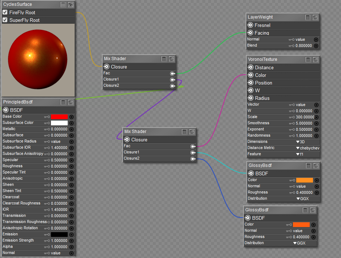
Task: Click the upper Mix Shader's preview icon
Action: [x=172, y=59]
